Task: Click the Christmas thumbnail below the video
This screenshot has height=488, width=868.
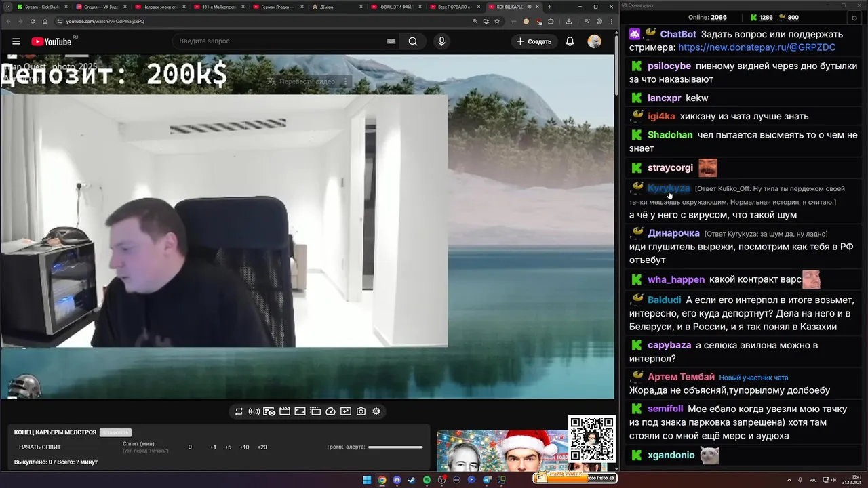Action: click(502, 450)
